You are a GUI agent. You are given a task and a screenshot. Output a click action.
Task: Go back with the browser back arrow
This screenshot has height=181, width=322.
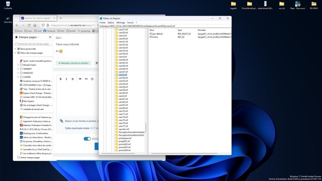click(17, 25)
